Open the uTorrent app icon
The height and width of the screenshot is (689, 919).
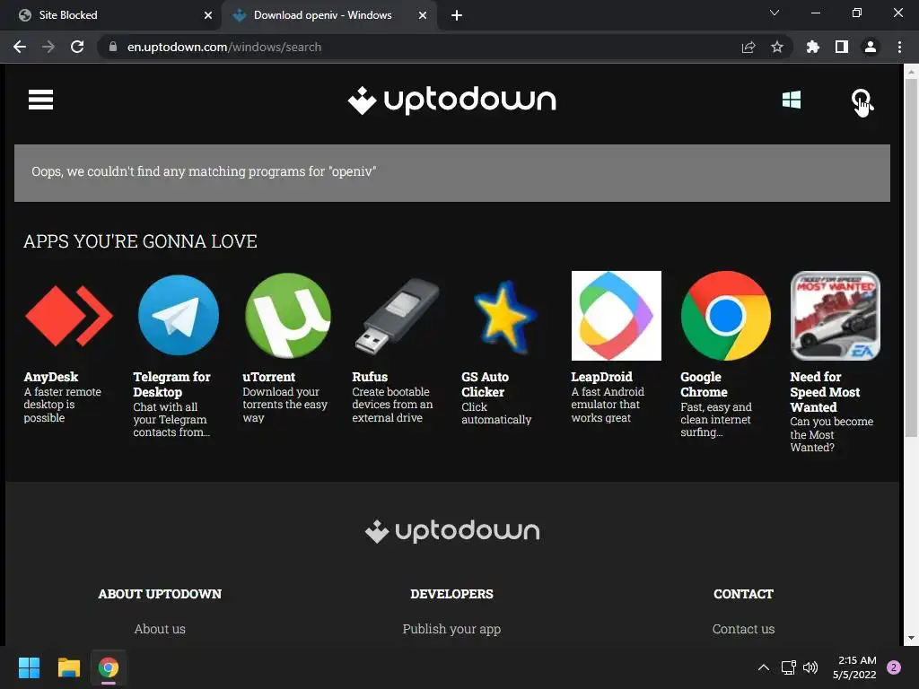(288, 316)
